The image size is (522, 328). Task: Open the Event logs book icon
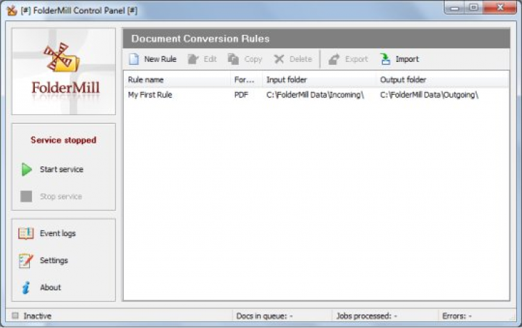pos(26,233)
